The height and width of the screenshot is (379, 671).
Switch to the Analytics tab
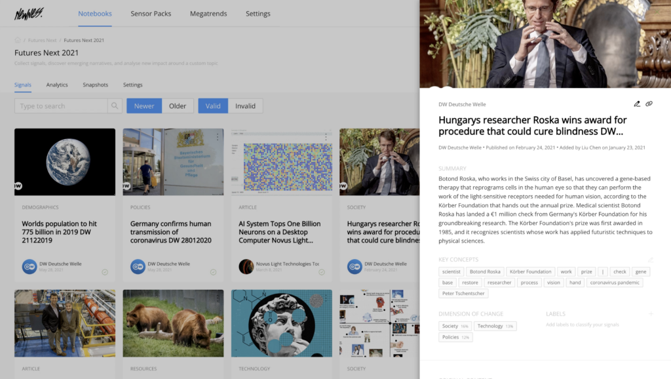(x=57, y=85)
